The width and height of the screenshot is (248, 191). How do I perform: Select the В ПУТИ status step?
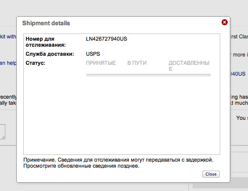[x=137, y=63]
